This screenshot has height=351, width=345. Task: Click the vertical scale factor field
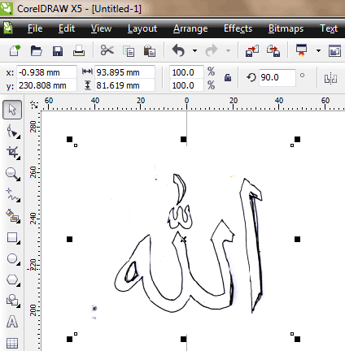(186, 85)
